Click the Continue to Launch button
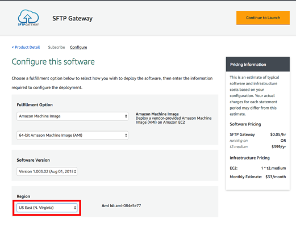This screenshot has width=296, height=227. pyautogui.click(x=263, y=18)
